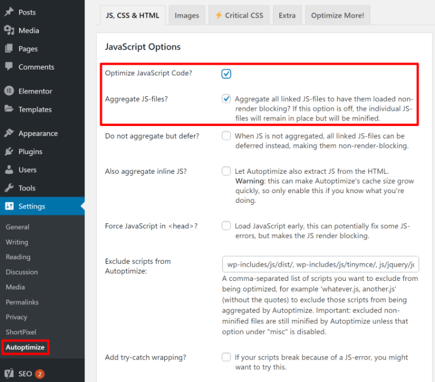Click the Users person icon
This screenshot has width=435, height=382.
9,170
